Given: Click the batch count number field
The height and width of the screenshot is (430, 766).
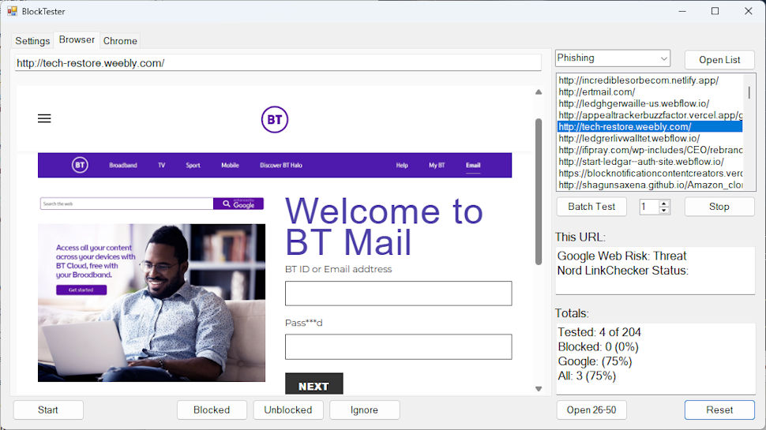Looking at the screenshot, I should [649, 207].
